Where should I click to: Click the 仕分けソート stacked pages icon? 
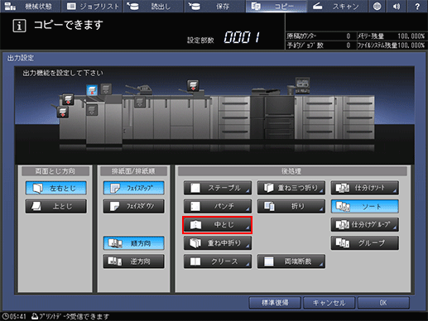coord(343,188)
